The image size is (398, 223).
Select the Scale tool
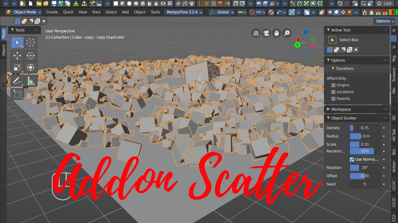[17, 67]
